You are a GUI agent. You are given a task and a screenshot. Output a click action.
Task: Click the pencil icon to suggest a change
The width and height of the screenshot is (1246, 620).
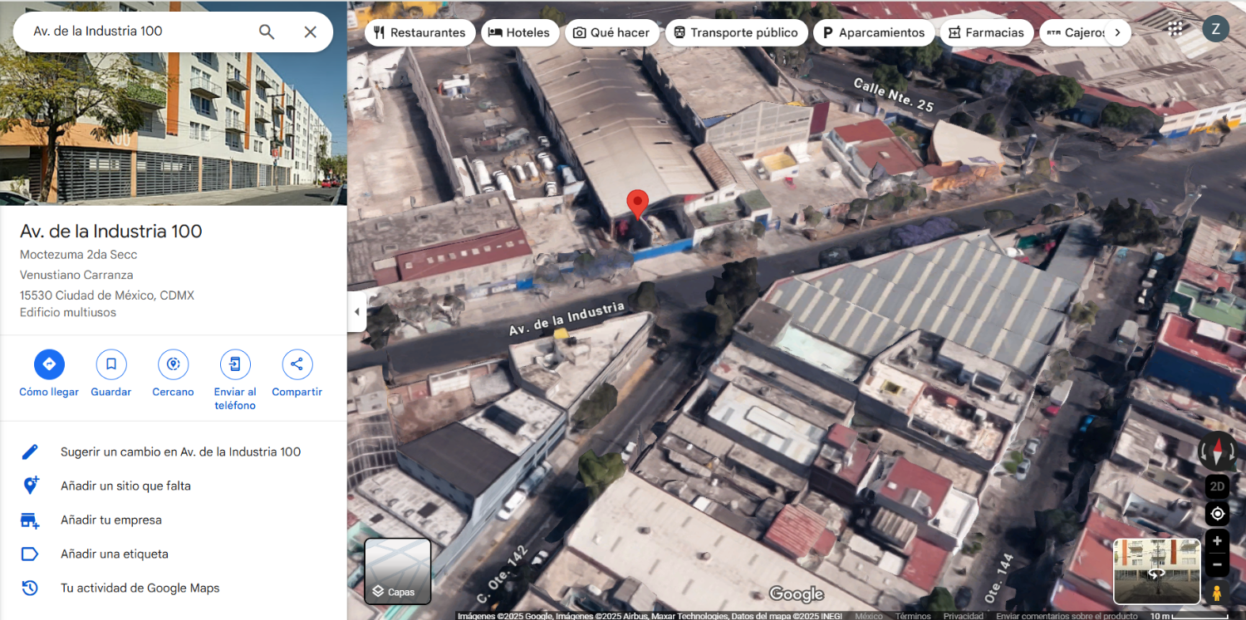tap(30, 452)
